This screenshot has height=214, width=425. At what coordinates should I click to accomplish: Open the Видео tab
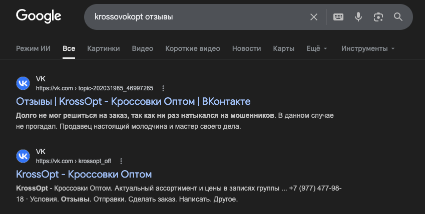pos(143,48)
